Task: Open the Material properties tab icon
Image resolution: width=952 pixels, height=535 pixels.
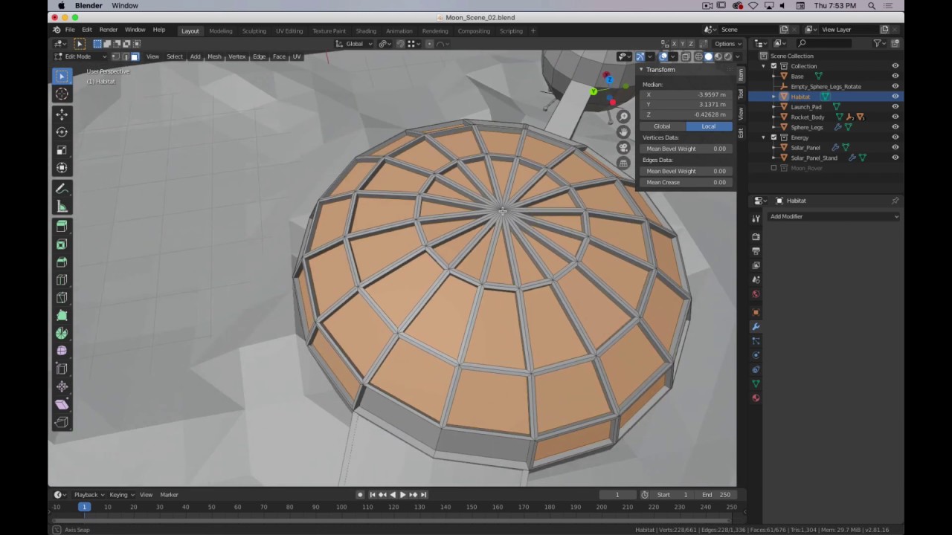Action: 756,398
